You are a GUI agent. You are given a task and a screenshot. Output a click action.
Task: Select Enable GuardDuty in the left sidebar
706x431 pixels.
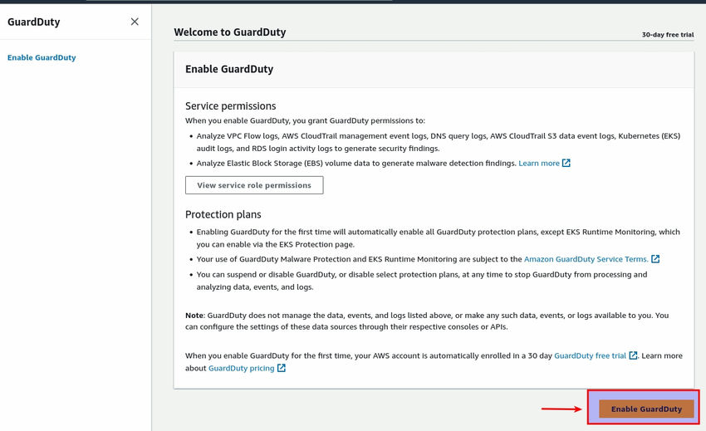click(42, 57)
